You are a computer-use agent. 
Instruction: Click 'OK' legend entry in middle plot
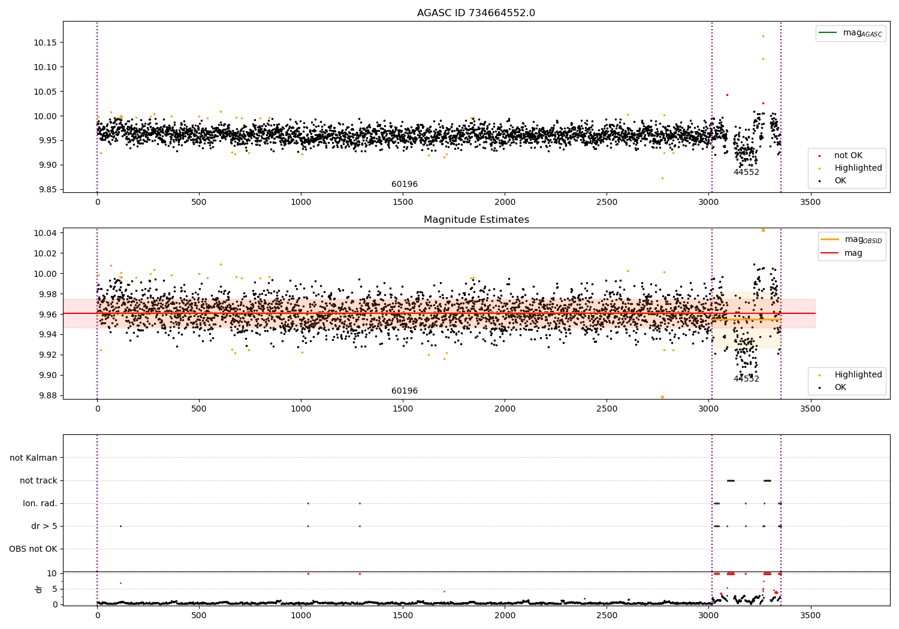click(x=840, y=388)
